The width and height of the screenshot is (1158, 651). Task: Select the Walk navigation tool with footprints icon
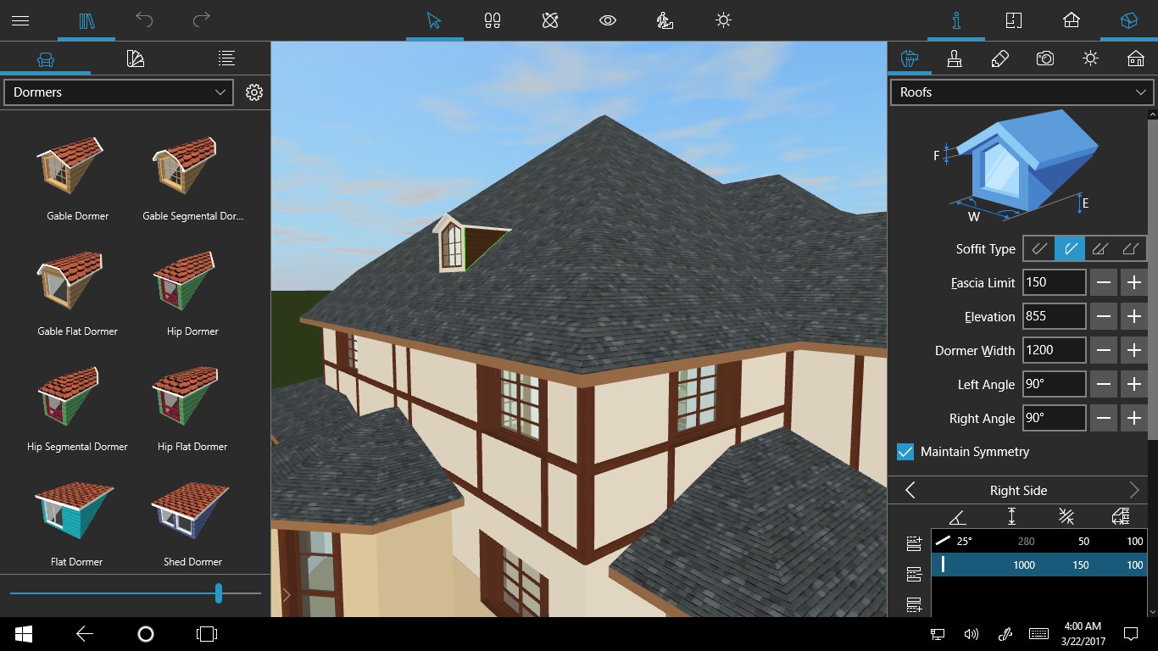(493, 19)
